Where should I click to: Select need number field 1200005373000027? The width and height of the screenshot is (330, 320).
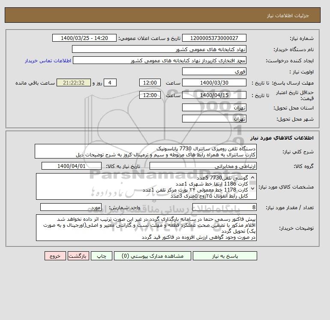(x=214, y=38)
